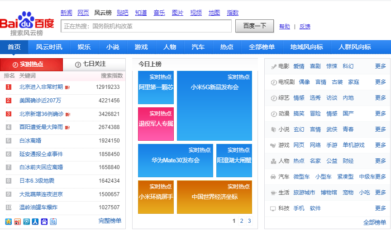Open 单机游戏 under 游戏

coord(353,145)
